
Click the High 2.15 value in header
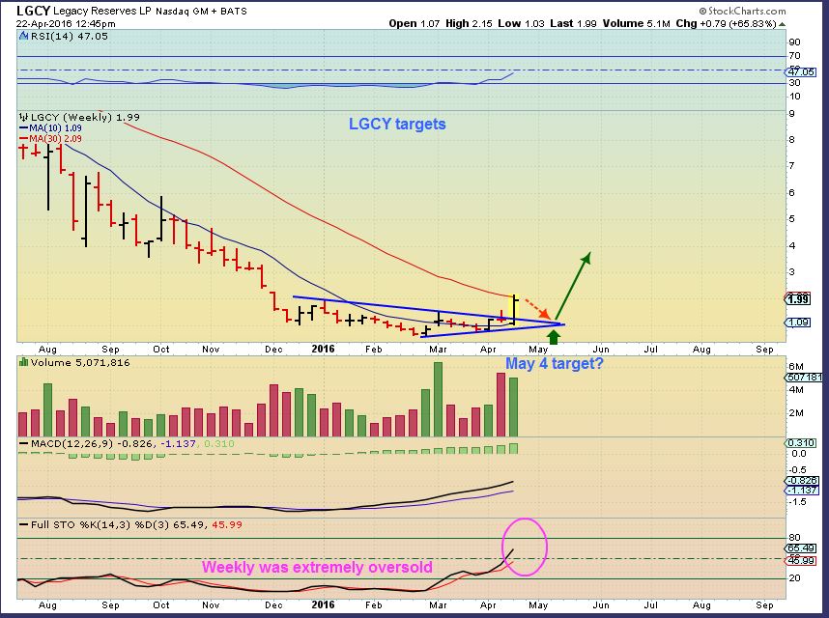469,24
